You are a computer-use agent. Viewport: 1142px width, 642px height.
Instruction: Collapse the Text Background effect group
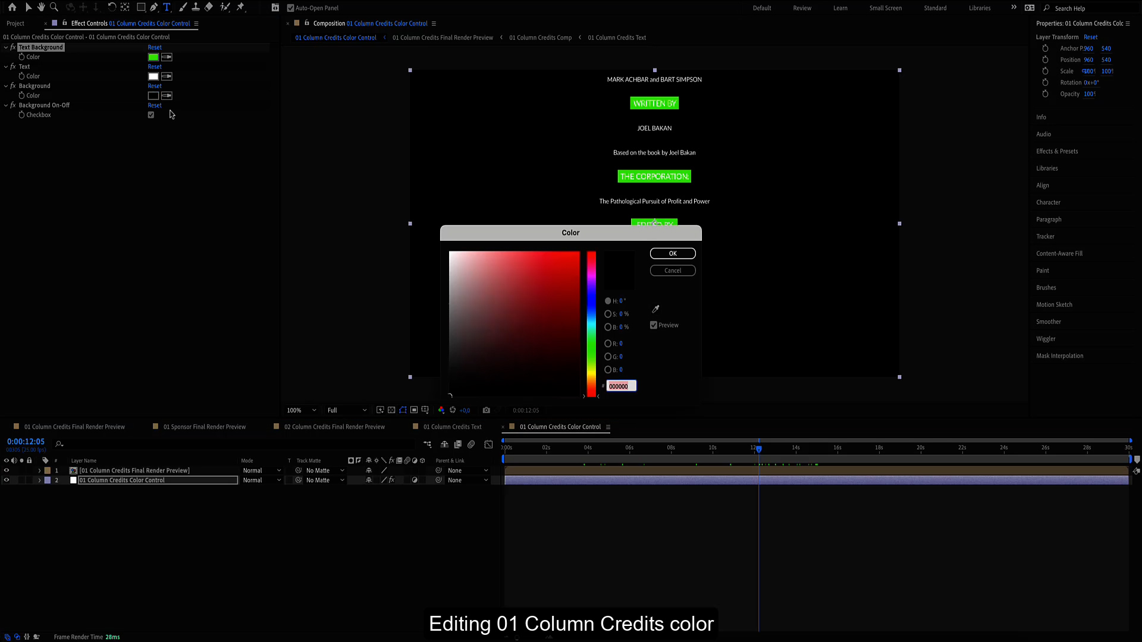6,48
